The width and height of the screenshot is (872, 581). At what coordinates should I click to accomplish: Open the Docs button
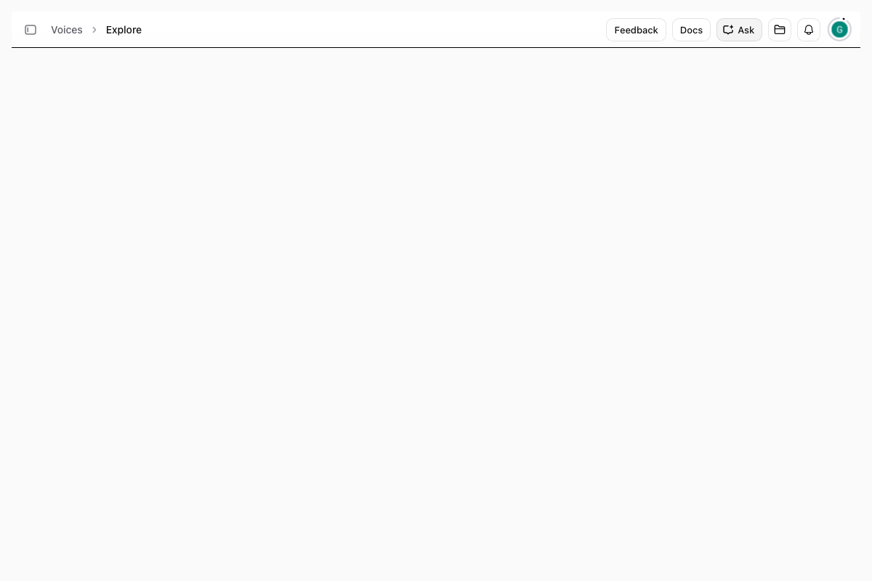[691, 30]
